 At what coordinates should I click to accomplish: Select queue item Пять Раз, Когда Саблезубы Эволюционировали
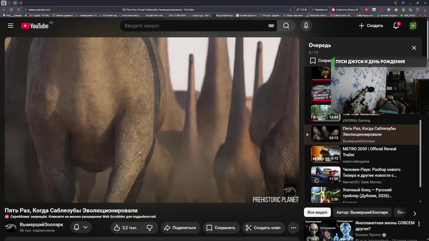[362, 134]
